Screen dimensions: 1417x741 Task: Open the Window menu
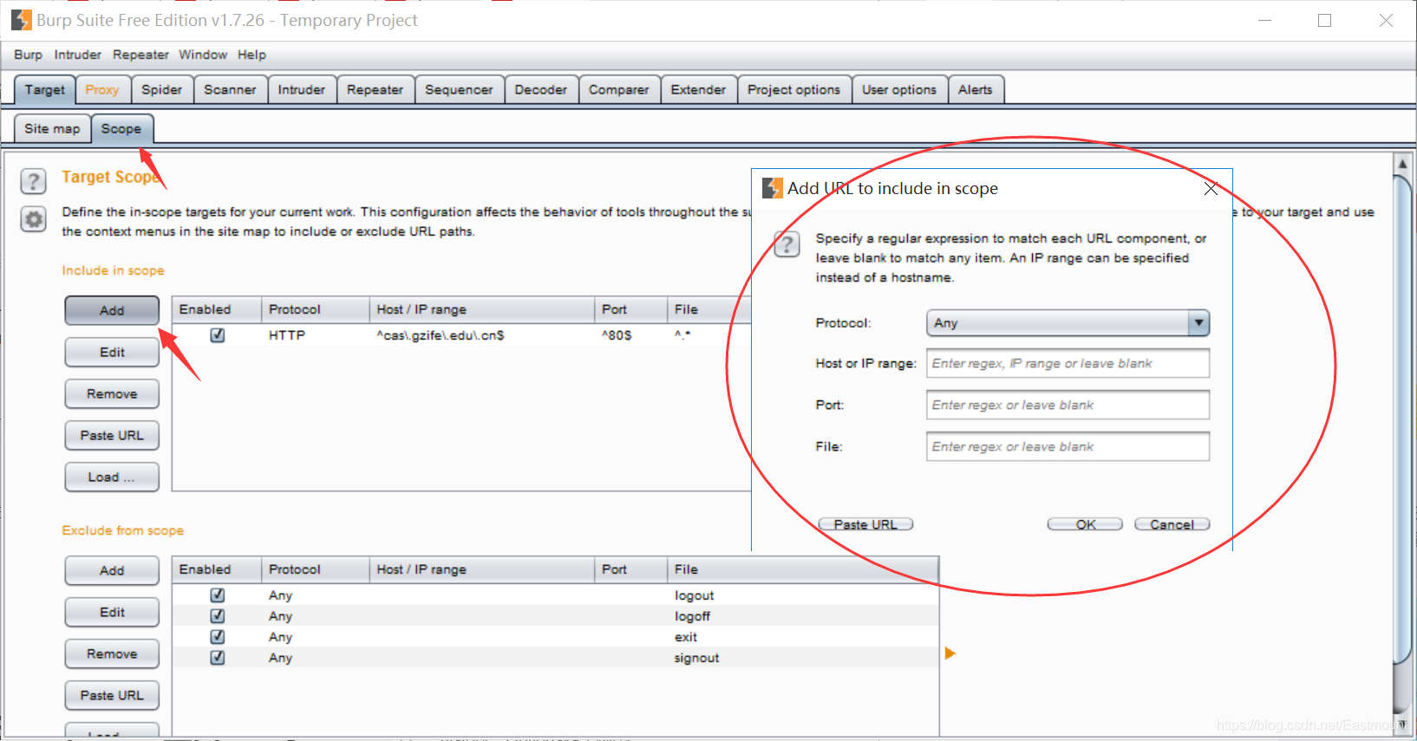click(203, 55)
